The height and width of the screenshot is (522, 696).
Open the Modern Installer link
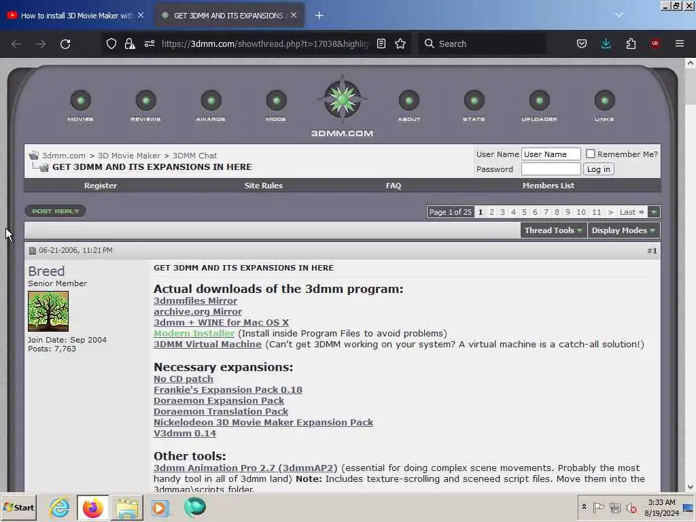pos(194,333)
